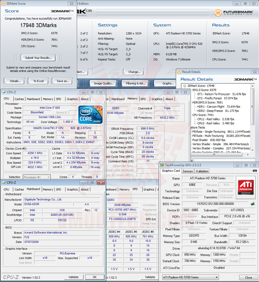The width and height of the screenshot is (259, 282).
Task: Select HDR2 - Deep Freeze result row
Action: point(218,111)
